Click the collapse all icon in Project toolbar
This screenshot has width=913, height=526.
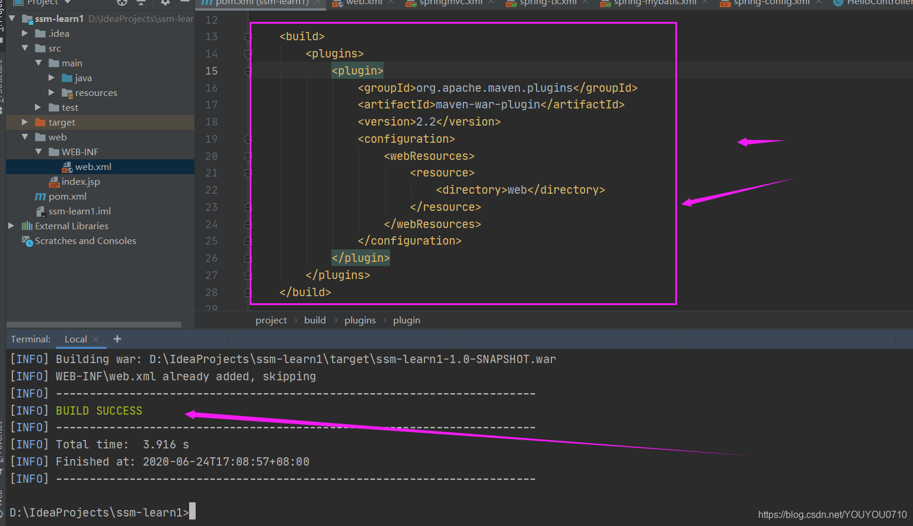[x=141, y=2]
